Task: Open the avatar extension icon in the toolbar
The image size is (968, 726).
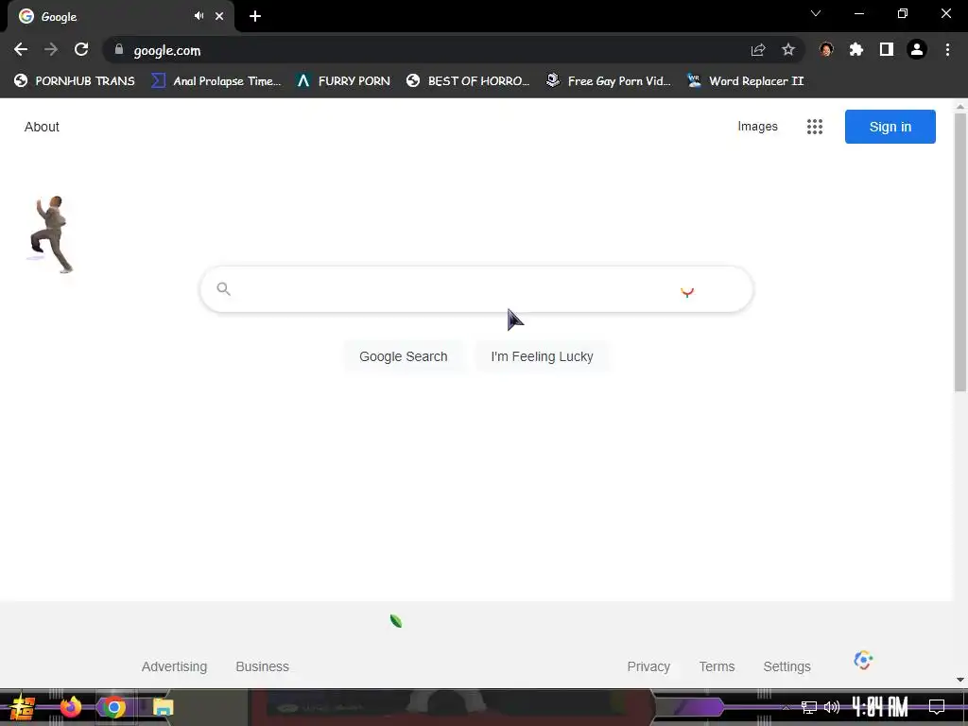Action: coord(826,49)
